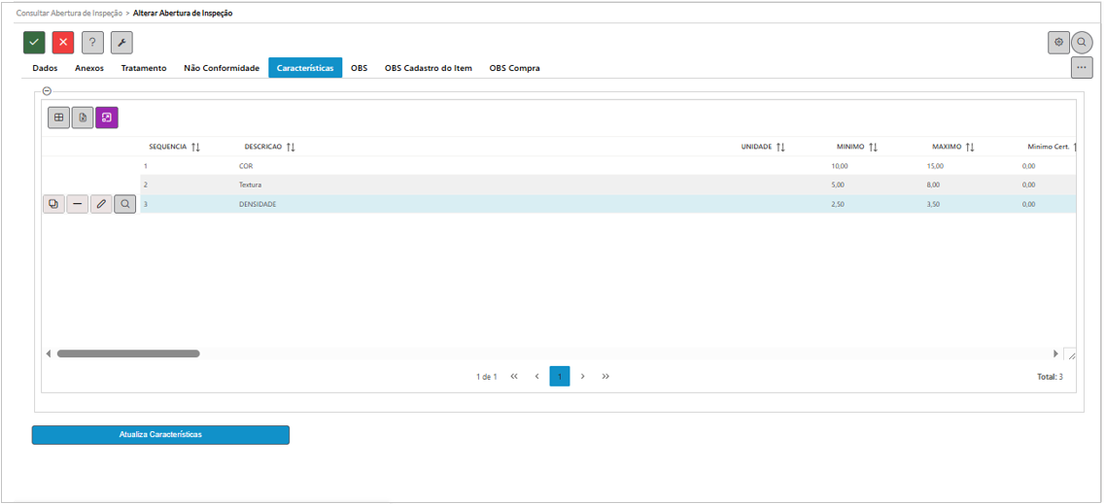This screenshot has height=504, width=1105.
Task: Click the copy duplicate icon on row 3
Action: coord(53,205)
